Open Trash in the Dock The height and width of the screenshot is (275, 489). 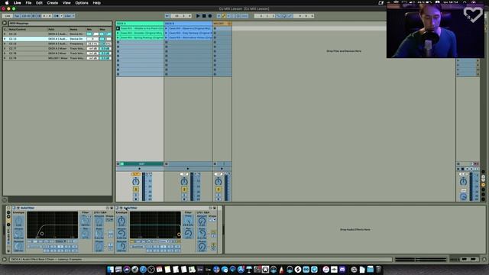pos(378,270)
